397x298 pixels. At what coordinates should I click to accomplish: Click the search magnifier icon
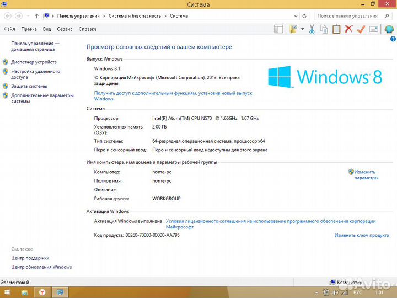(x=387, y=16)
